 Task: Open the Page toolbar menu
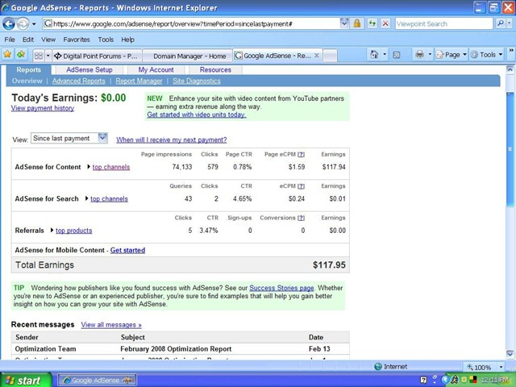(451, 55)
